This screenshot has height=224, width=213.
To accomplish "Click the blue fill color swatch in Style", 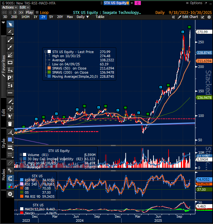I will (x=10, y=140).
